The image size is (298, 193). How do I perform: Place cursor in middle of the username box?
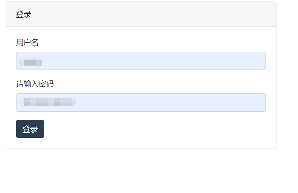[141, 61]
